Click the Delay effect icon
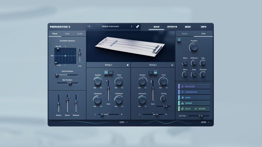 tap(182, 109)
